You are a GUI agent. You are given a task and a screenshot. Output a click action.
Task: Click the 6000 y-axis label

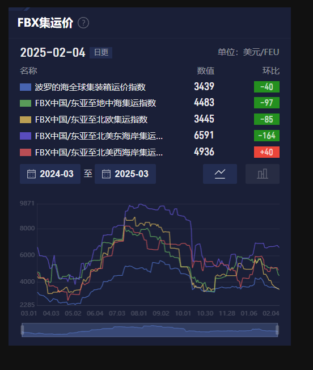pyautogui.click(x=27, y=255)
